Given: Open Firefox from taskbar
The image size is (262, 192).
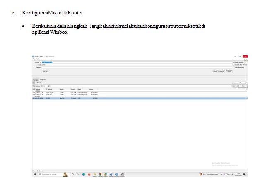Looking at the screenshot, I should (x=89, y=175).
